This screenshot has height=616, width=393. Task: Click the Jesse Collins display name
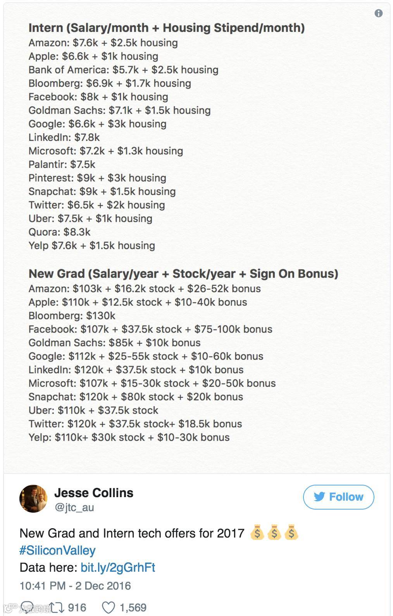tap(94, 493)
